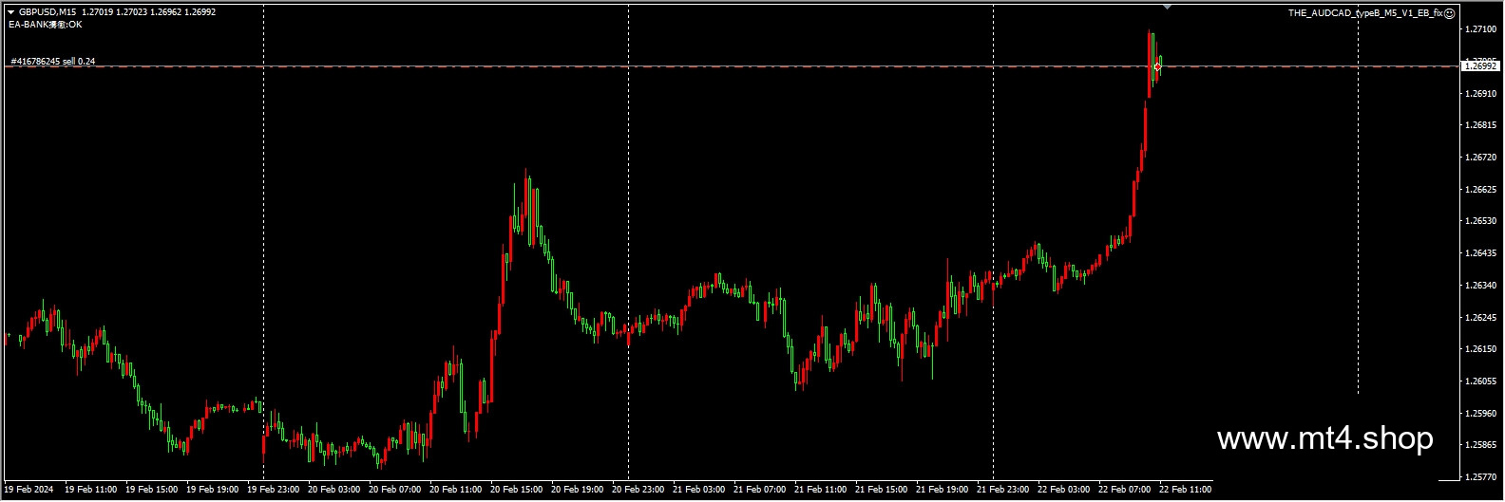Click price axis level 1.26625
This screenshot has width=1505, height=502.
(x=1479, y=190)
